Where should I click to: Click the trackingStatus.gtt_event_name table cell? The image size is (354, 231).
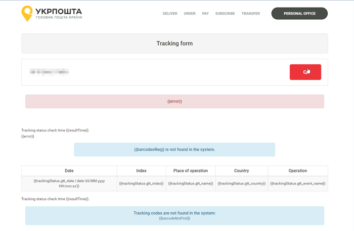(x=297, y=183)
